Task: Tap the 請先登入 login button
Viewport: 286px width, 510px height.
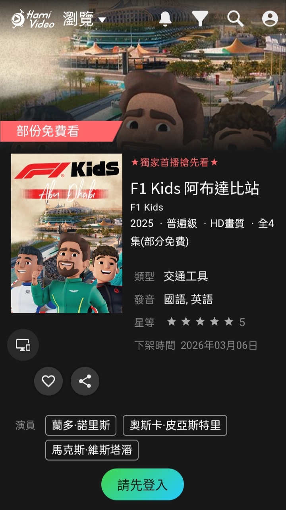Action: 143,484
